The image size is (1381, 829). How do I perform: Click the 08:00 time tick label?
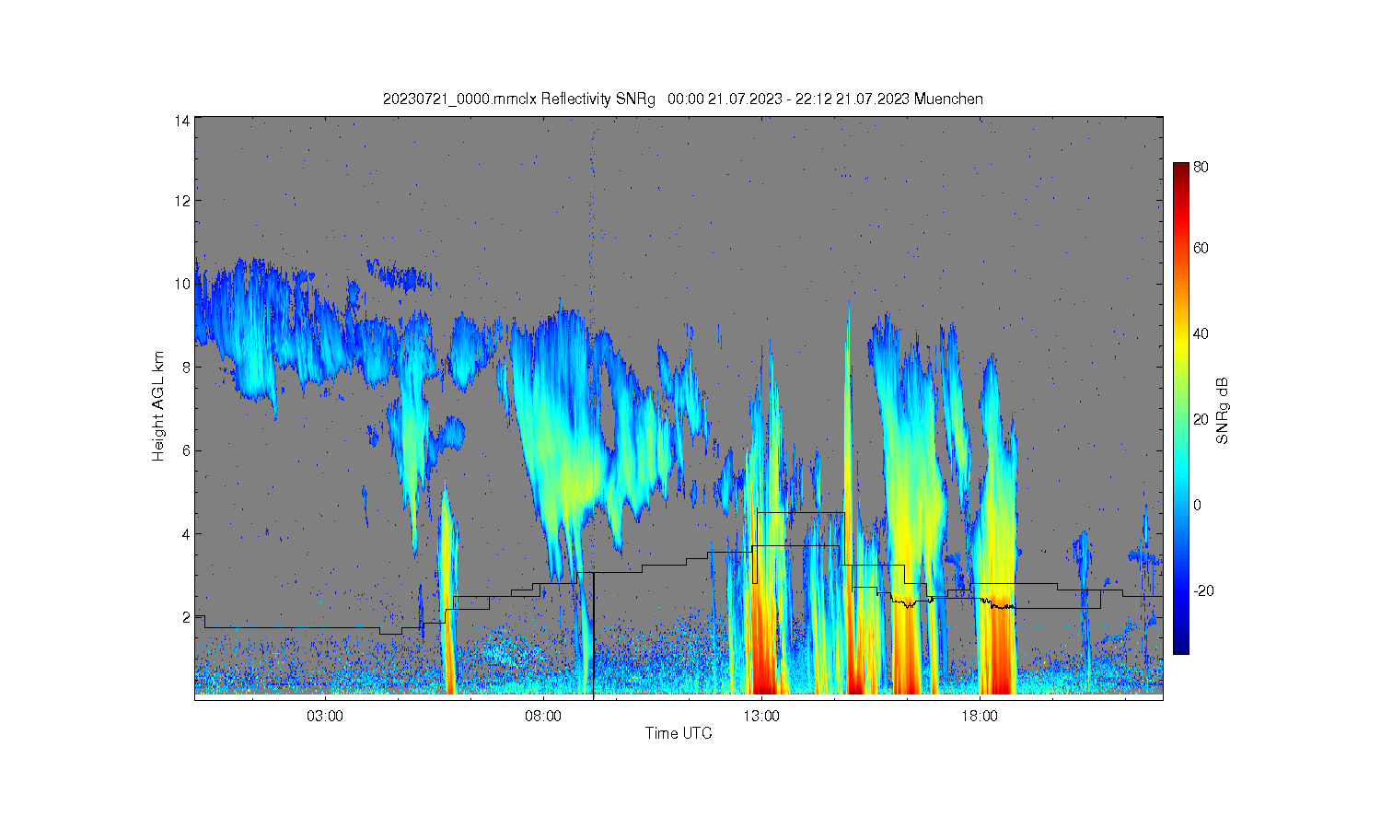(x=543, y=717)
